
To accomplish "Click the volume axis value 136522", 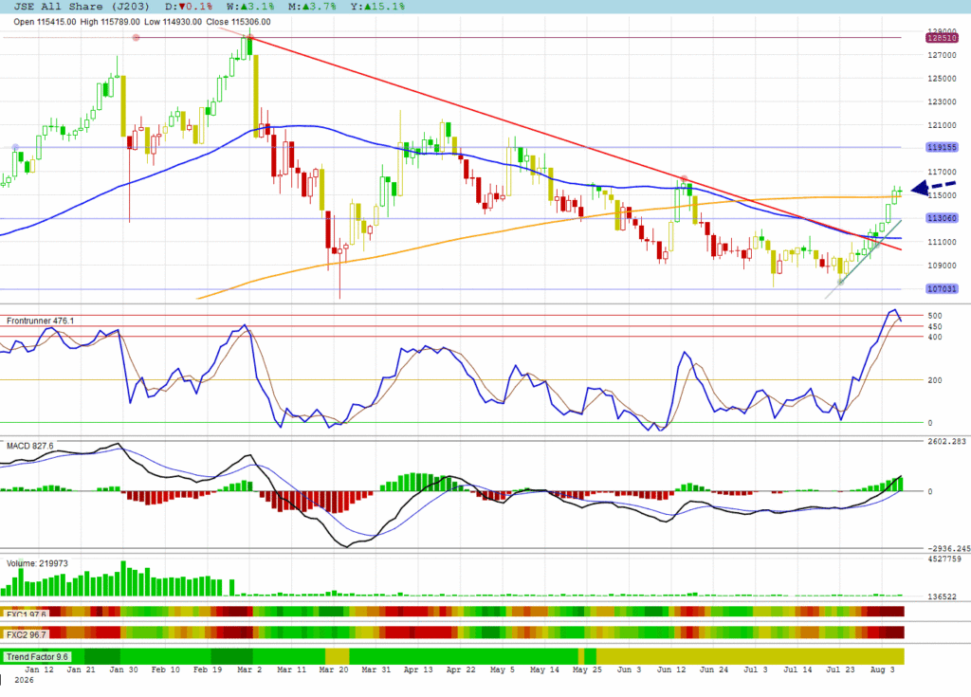I will pos(942,596).
